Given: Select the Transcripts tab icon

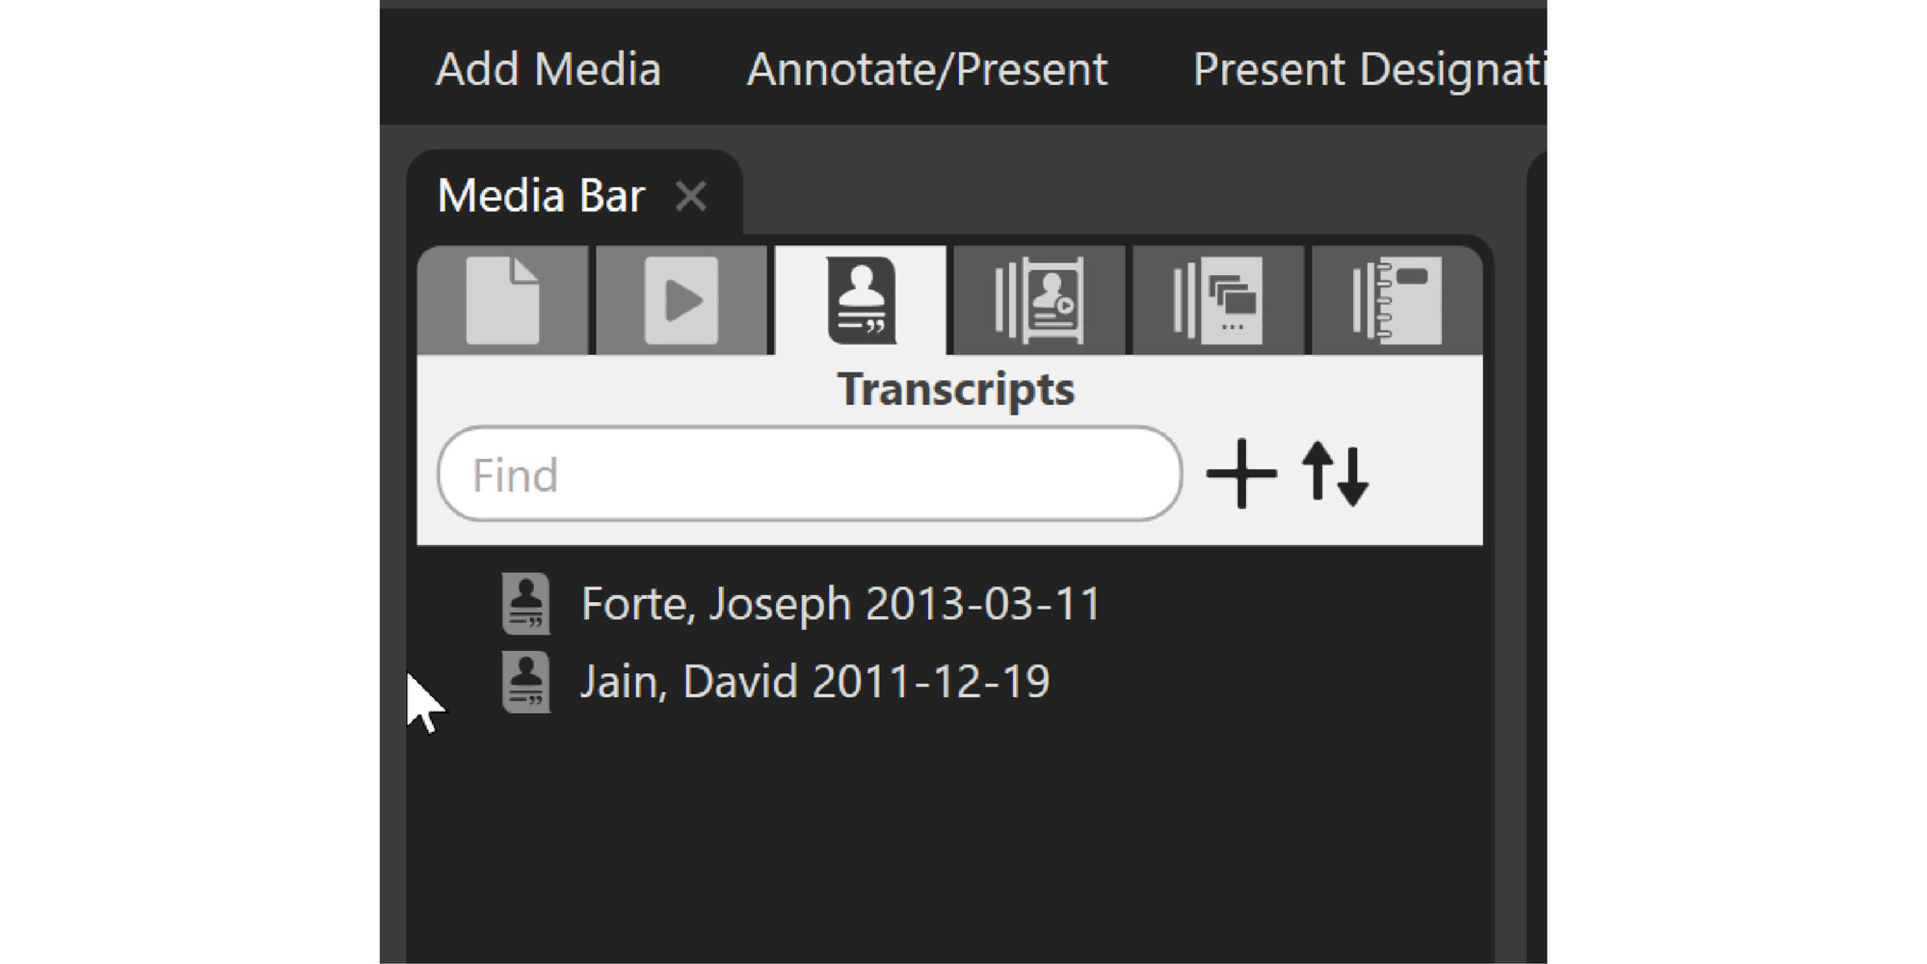Looking at the screenshot, I should pyautogui.click(x=861, y=300).
